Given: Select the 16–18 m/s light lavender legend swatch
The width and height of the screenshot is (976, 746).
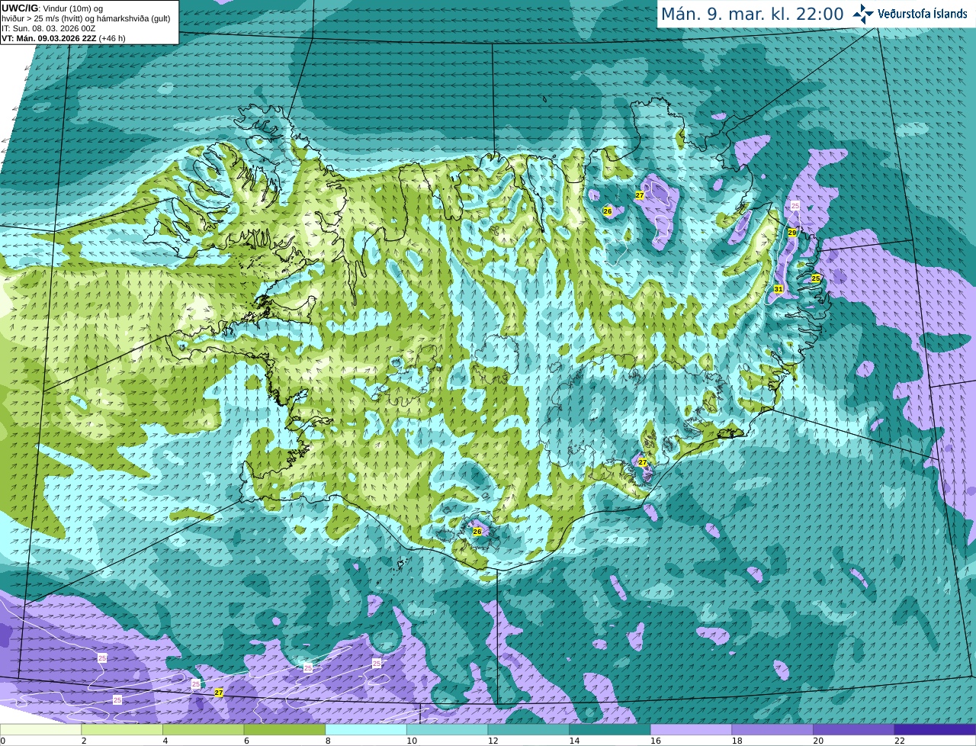Looking at the screenshot, I should tap(691, 729).
